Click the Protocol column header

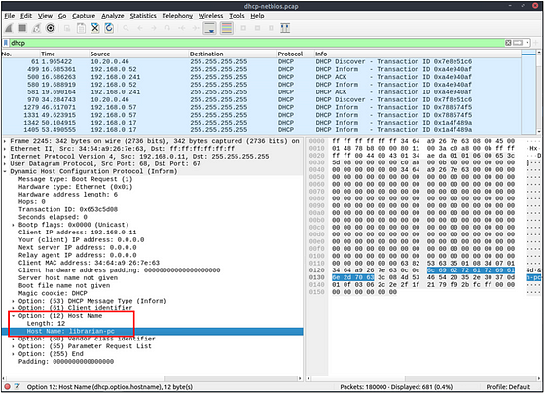click(290, 54)
